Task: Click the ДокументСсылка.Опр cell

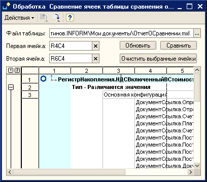Action: point(164,102)
